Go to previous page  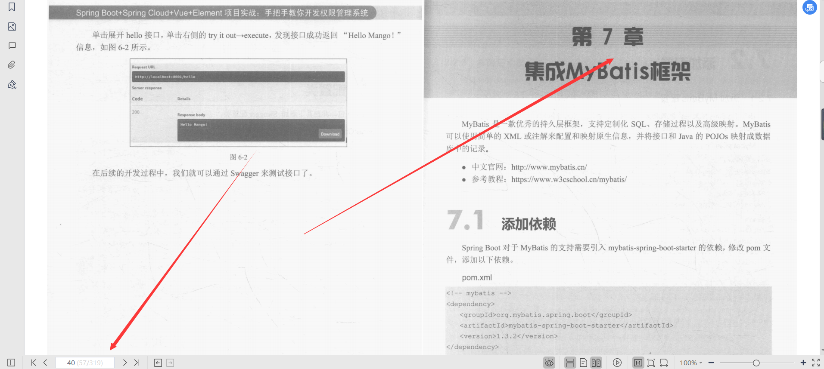tap(45, 363)
